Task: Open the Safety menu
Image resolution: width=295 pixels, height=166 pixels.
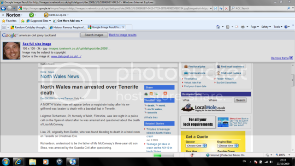Action: click(266, 27)
